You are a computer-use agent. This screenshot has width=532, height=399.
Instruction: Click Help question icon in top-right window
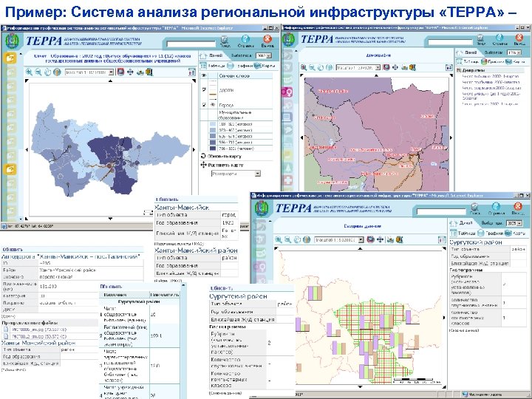(x=499, y=39)
